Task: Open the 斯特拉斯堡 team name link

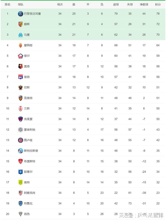Action: coord(31,151)
